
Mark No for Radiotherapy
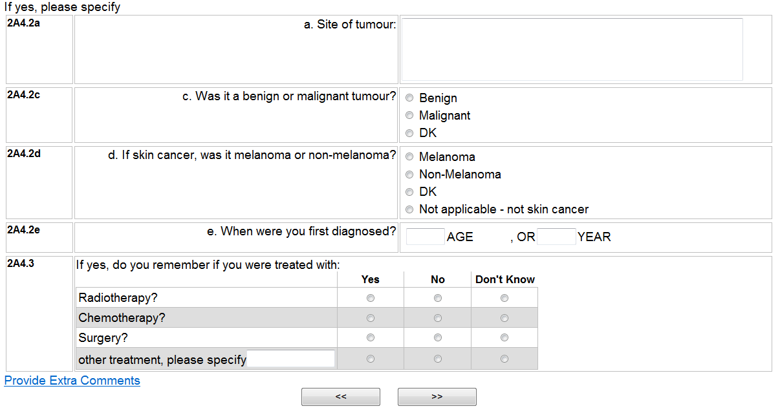tap(438, 298)
